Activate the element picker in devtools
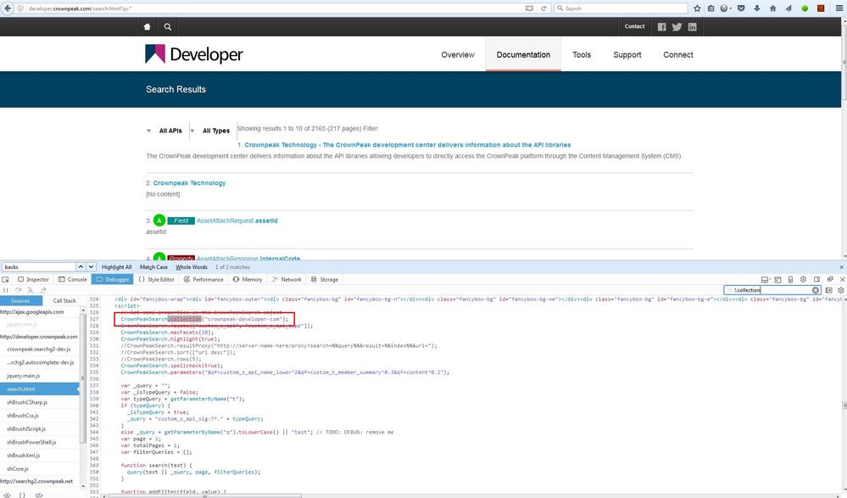Viewport: 847px width, 498px height. click(5, 280)
